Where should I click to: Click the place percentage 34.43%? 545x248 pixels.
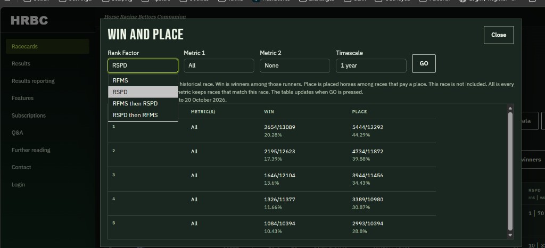coord(361,183)
